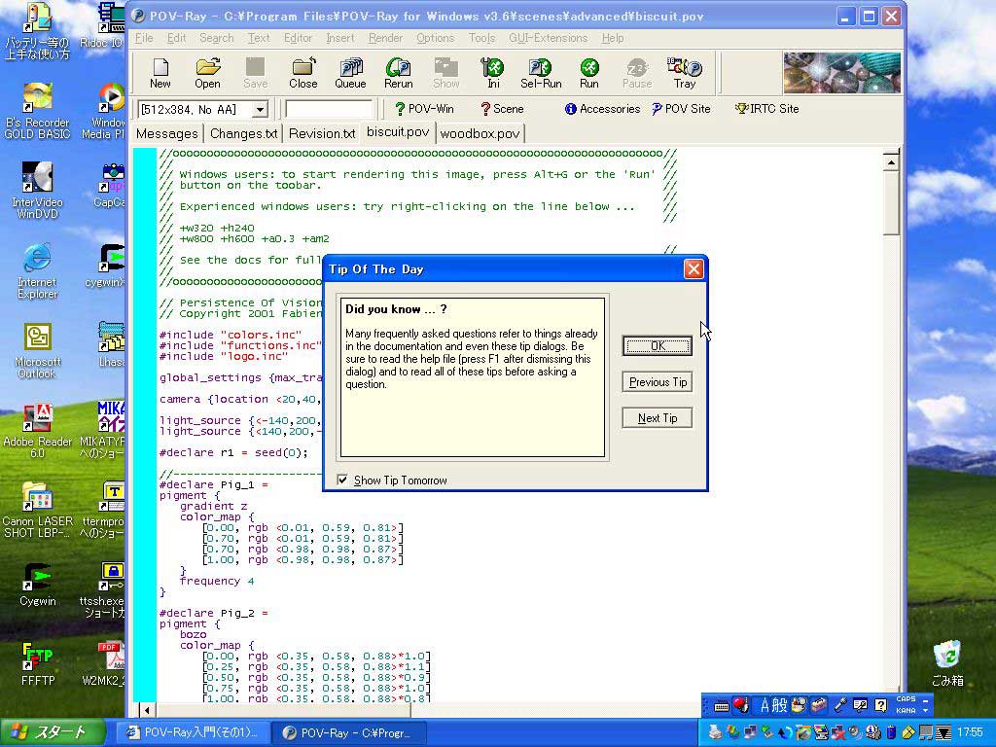Click the Windows Start button
The width and height of the screenshot is (996, 747).
click(x=53, y=732)
